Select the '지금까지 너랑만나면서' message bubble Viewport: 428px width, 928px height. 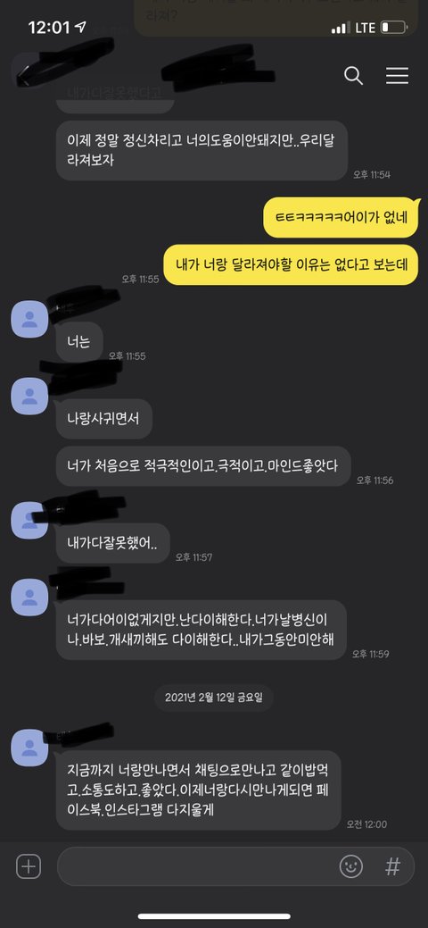pyautogui.click(x=199, y=790)
